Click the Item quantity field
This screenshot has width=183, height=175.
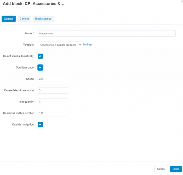coord(53,102)
